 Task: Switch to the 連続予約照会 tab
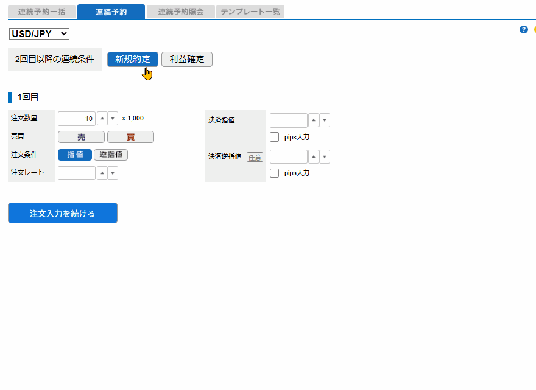point(180,11)
